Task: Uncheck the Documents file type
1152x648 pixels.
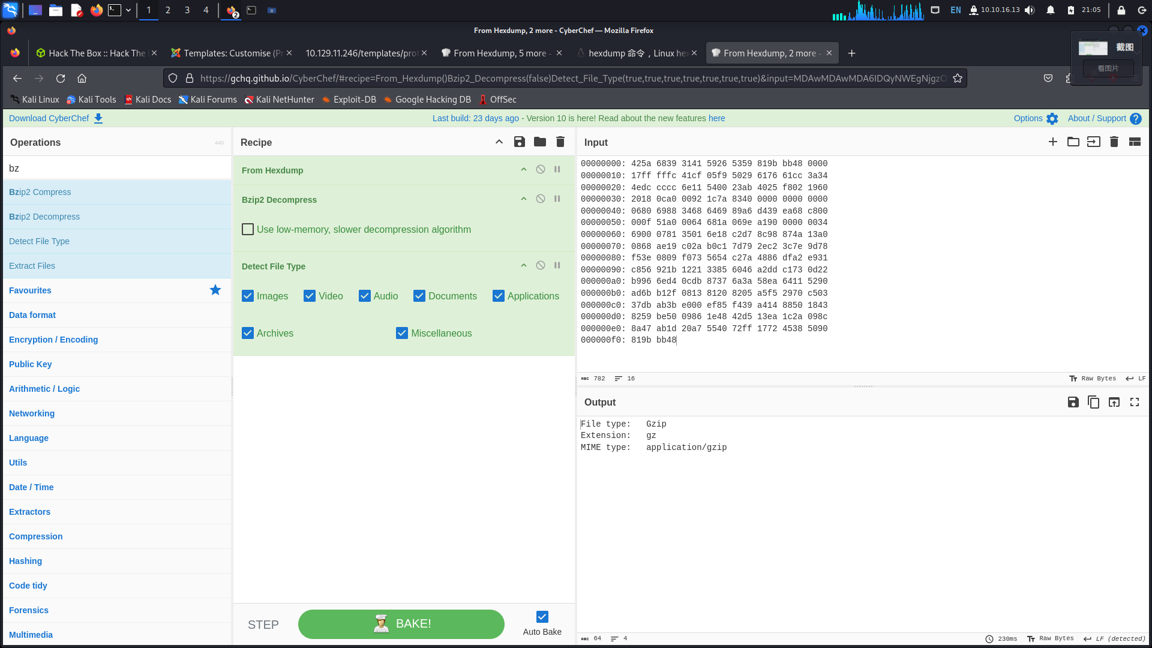Action: [x=419, y=296]
